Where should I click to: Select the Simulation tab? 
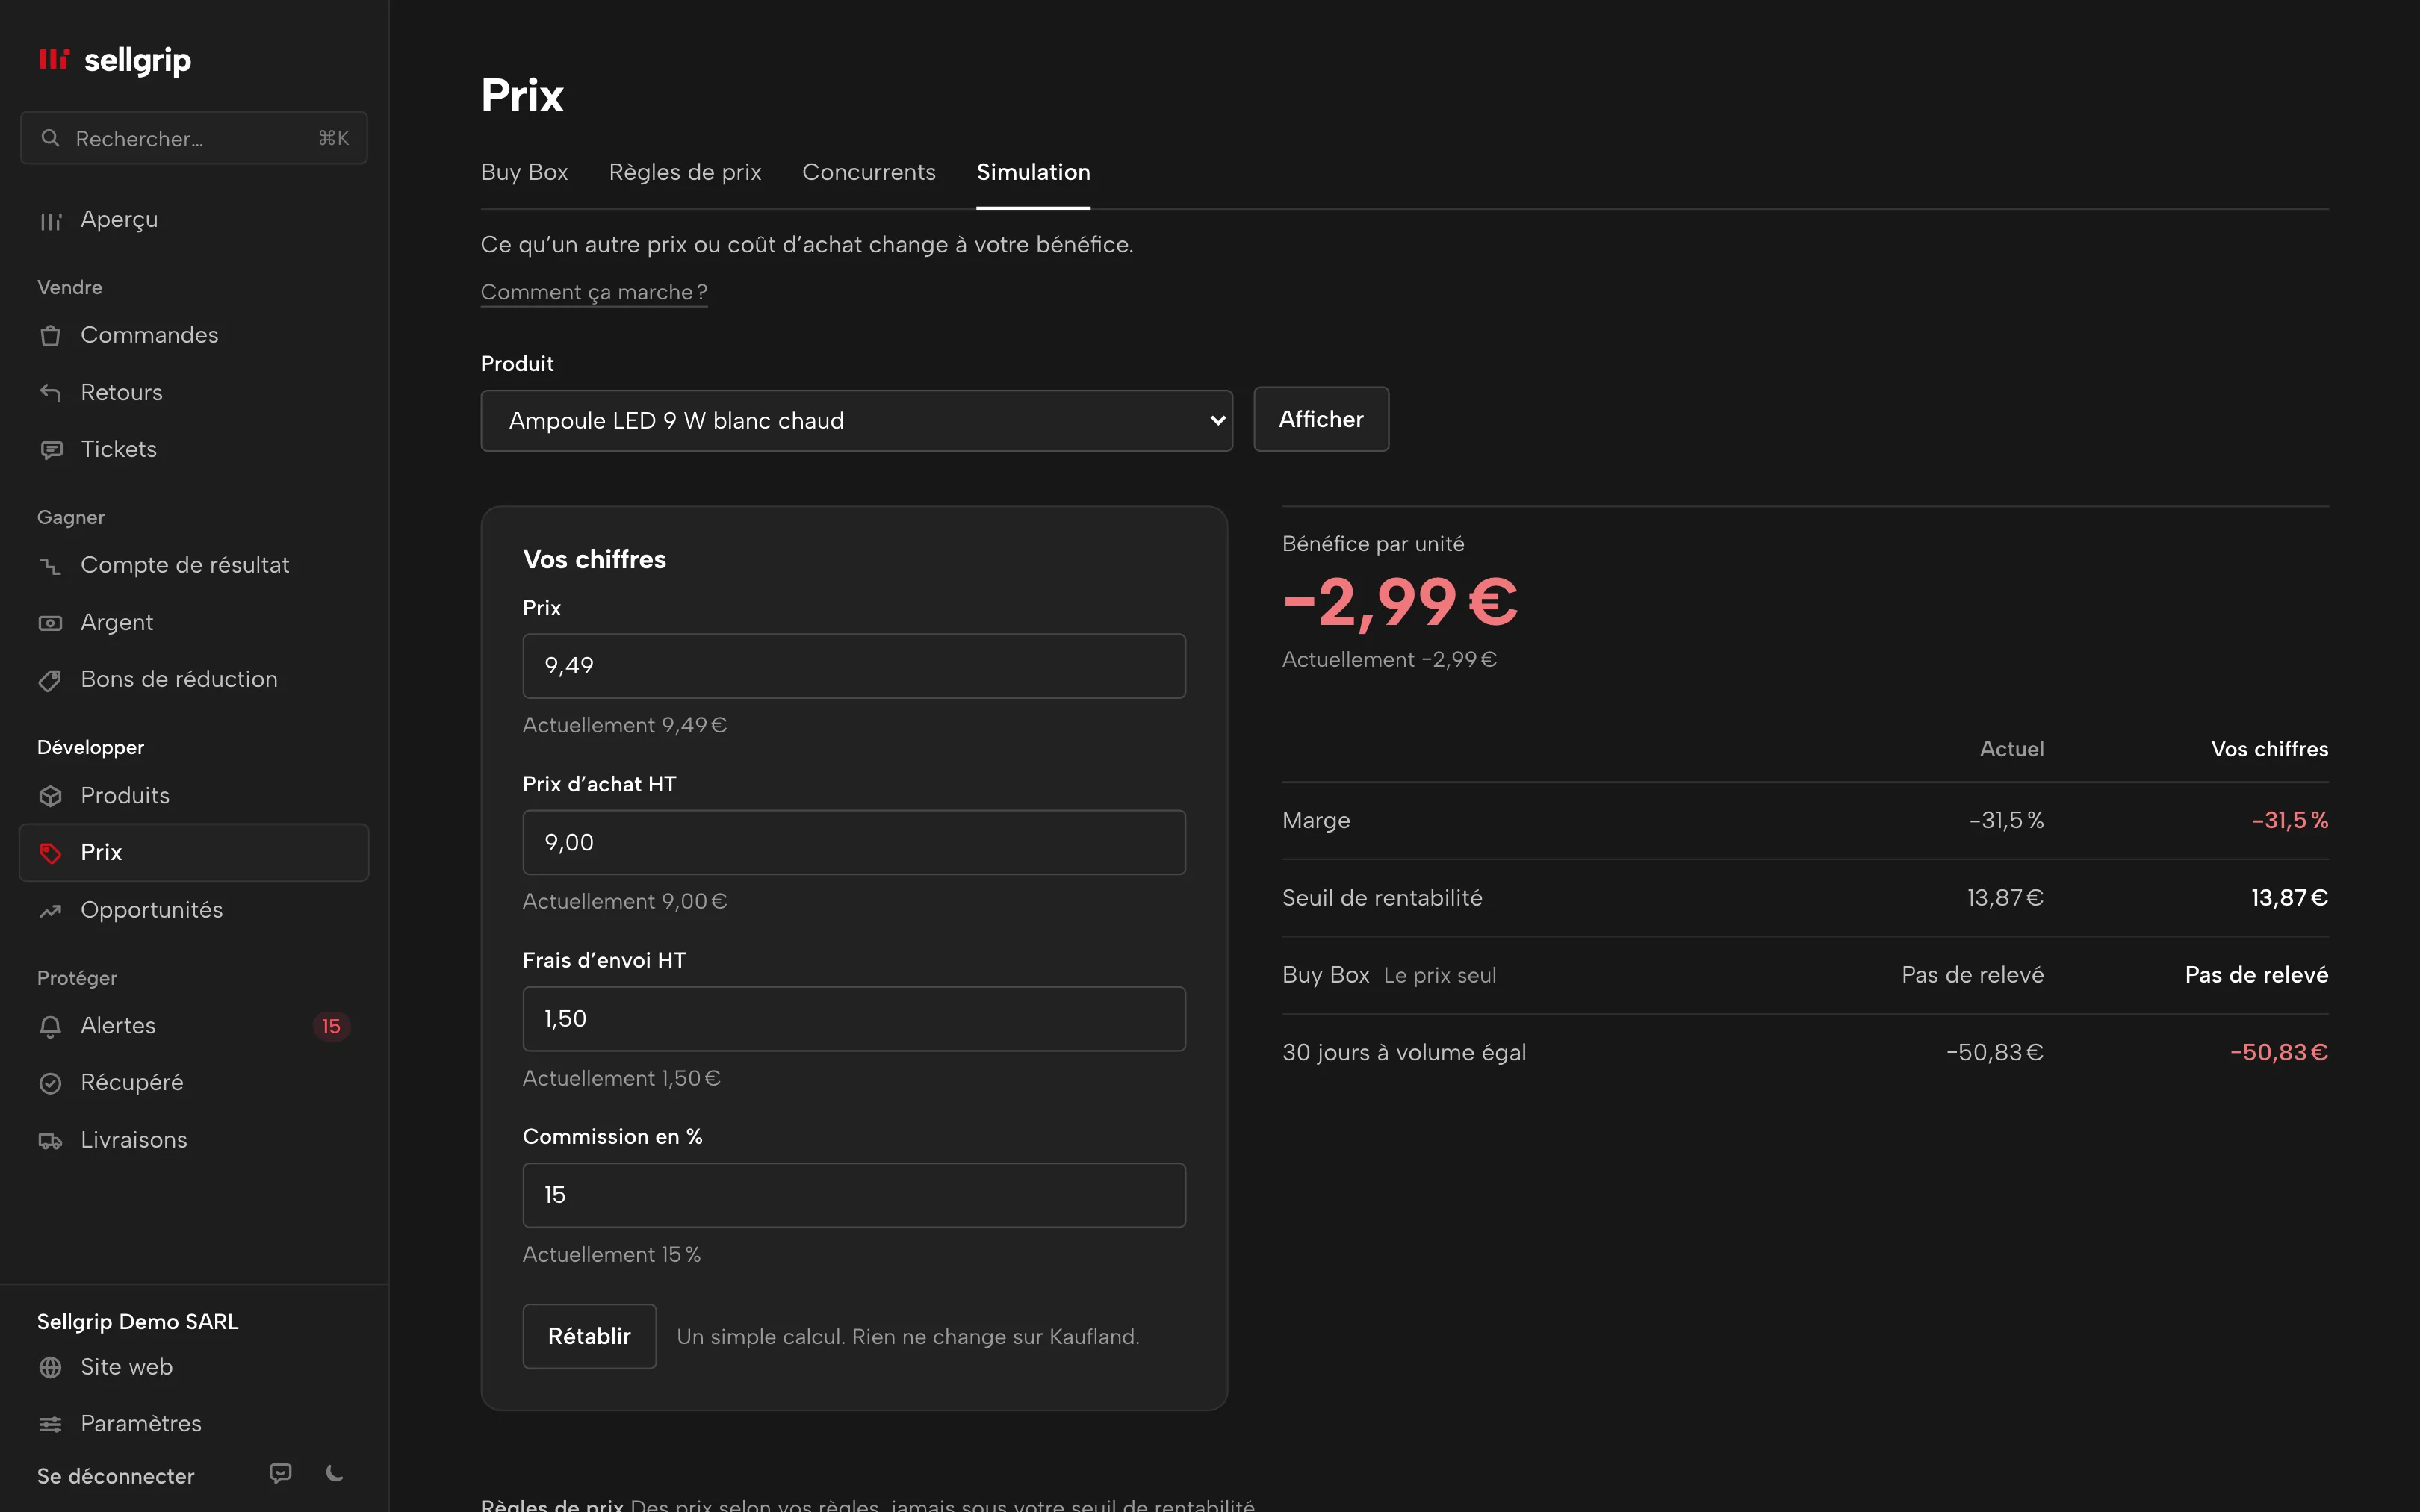pyautogui.click(x=1033, y=172)
